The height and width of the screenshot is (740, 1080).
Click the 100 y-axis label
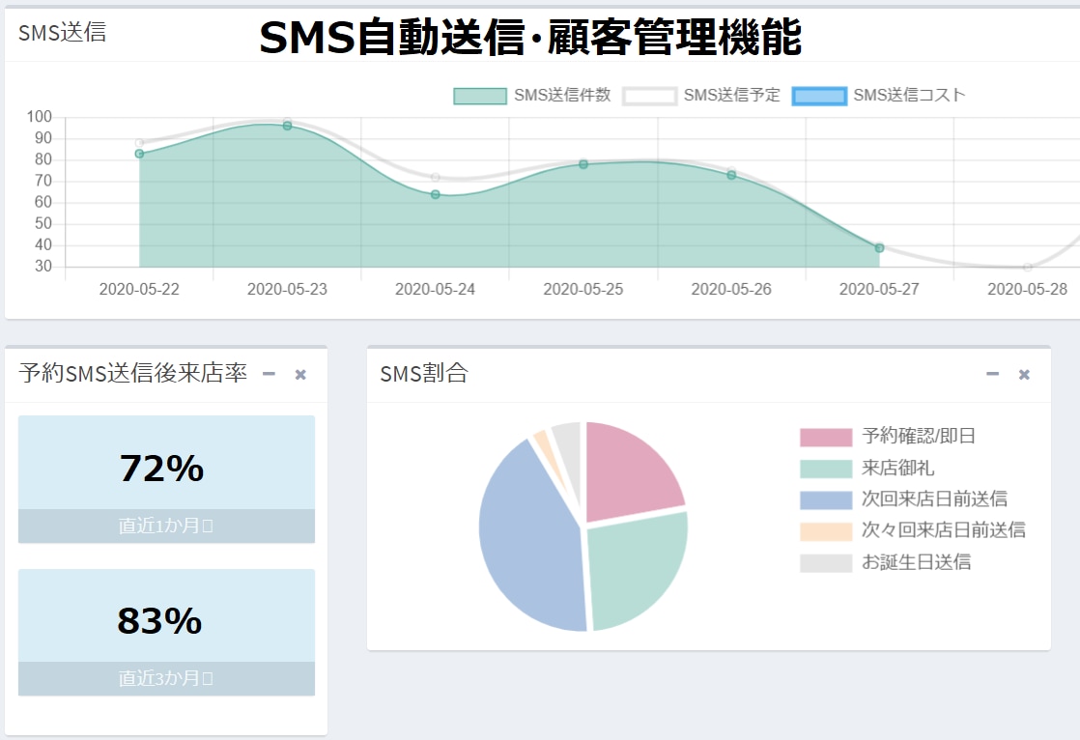click(x=40, y=117)
